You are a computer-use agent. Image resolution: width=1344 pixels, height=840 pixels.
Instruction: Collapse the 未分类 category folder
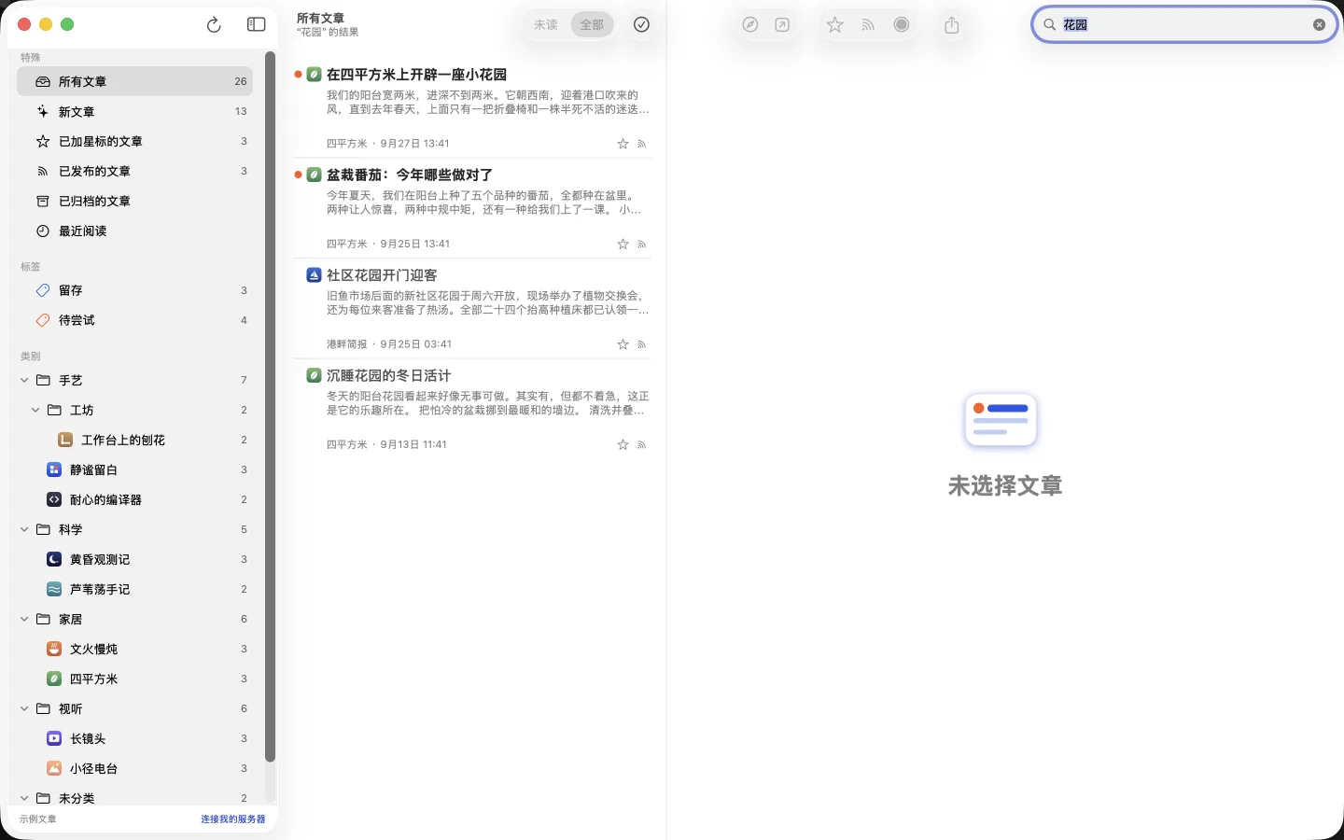(x=24, y=798)
